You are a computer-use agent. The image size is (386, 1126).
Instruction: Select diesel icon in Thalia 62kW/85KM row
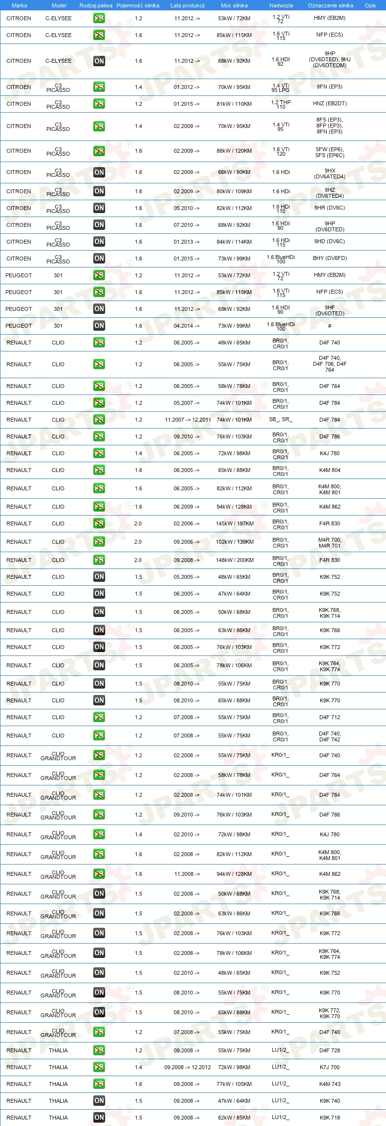[99, 1118]
